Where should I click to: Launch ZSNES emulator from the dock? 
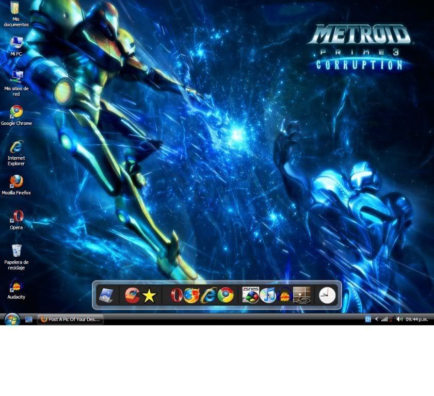[251, 295]
